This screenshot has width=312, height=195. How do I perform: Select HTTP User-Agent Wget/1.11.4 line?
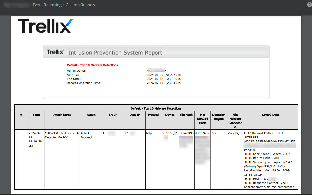click(268, 154)
